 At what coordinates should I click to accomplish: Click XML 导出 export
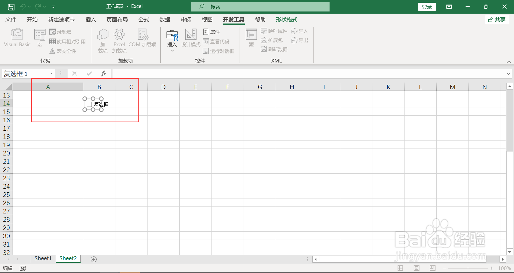pos(300,40)
